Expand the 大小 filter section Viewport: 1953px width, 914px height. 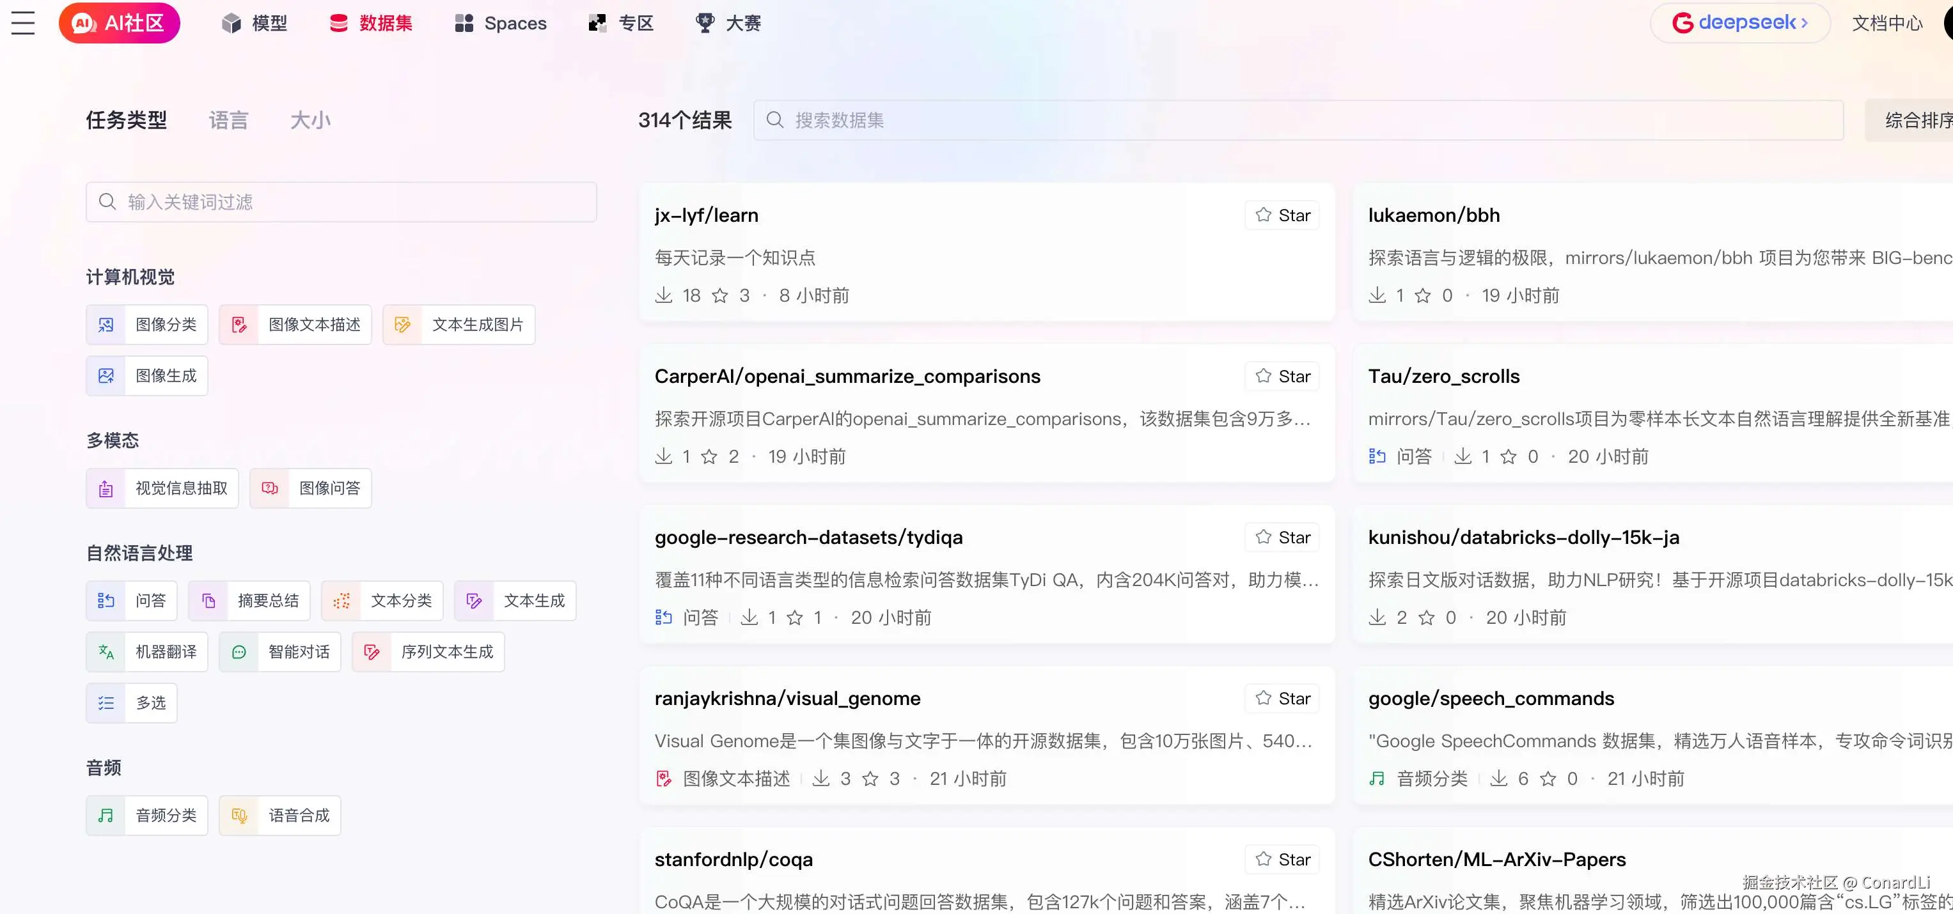(310, 120)
